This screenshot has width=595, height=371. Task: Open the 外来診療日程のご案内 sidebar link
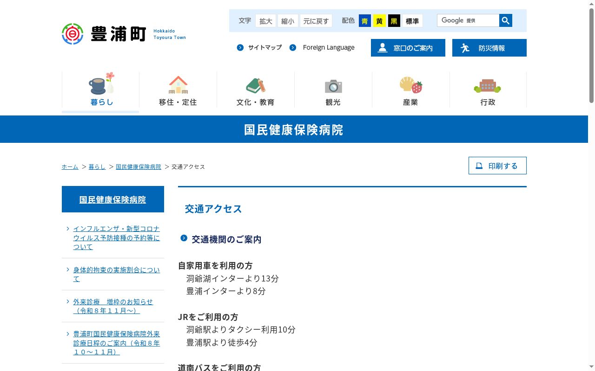116,343
